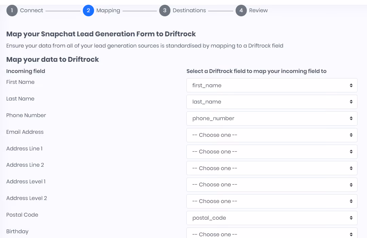Choose a Driftrock field for Address Level 2
Image resolution: width=367 pixels, height=238 pixels.
[x=272, y=201]
